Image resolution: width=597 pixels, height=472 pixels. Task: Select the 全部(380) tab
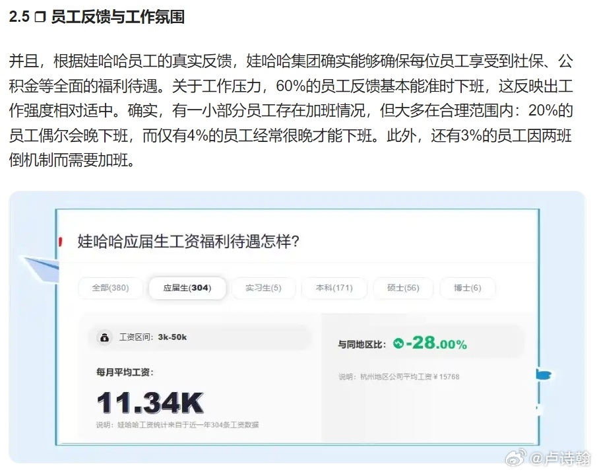[x=110, y=288]
